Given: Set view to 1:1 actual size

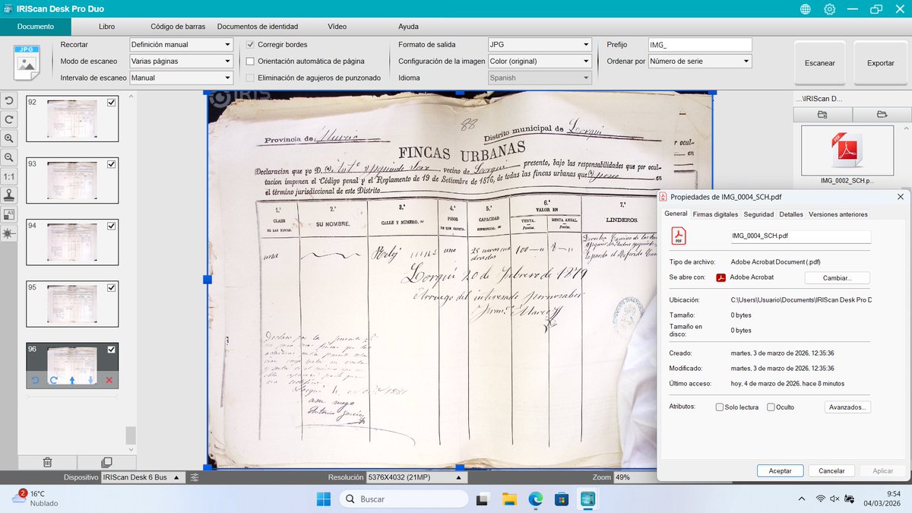Looking at the screenshot, I should tap(8, 176).
